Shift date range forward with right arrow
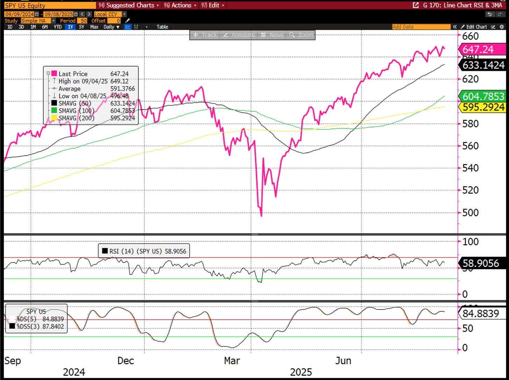 [89, 14]
